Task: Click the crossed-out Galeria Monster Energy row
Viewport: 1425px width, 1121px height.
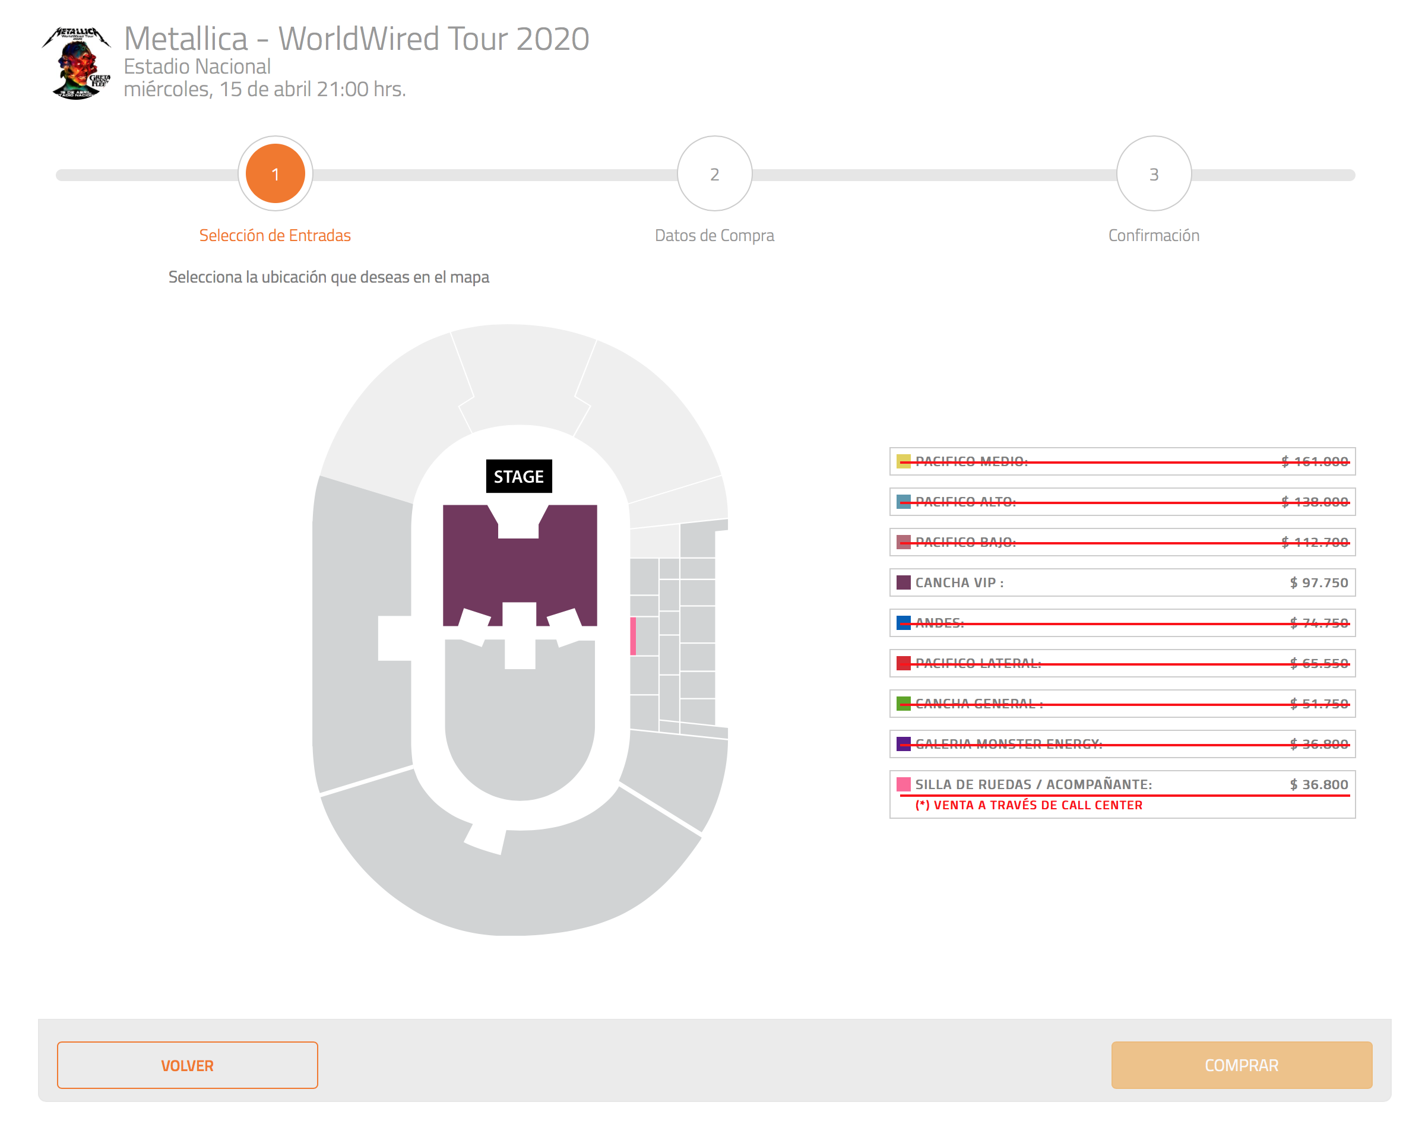Action: 1122,745
